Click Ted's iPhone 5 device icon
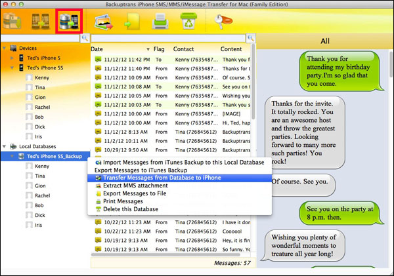This screenshot has width=394, height=276. click(22, 58)
